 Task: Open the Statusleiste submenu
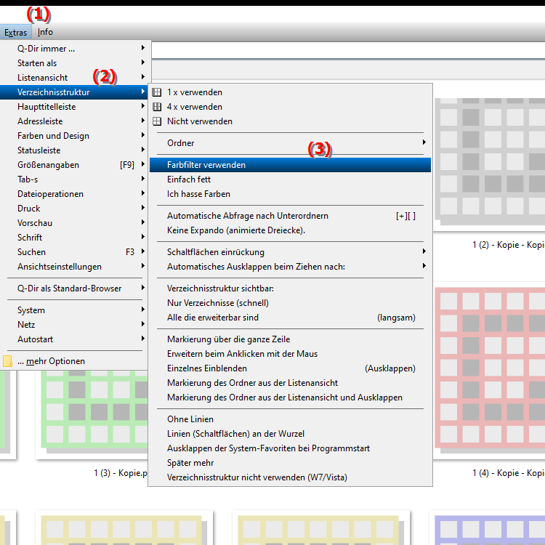click(x=73, y=150)
